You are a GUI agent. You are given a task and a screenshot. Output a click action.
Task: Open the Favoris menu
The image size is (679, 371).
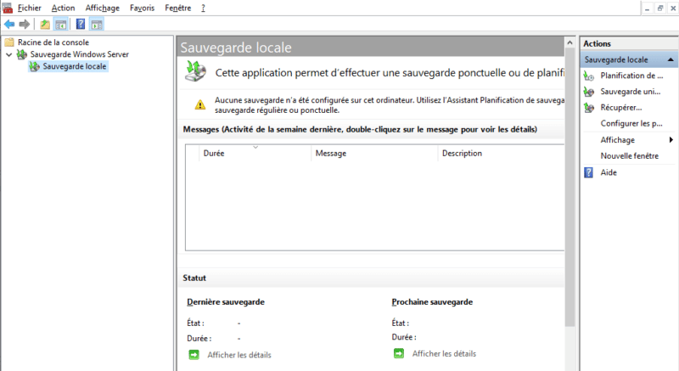pos(142,8)
